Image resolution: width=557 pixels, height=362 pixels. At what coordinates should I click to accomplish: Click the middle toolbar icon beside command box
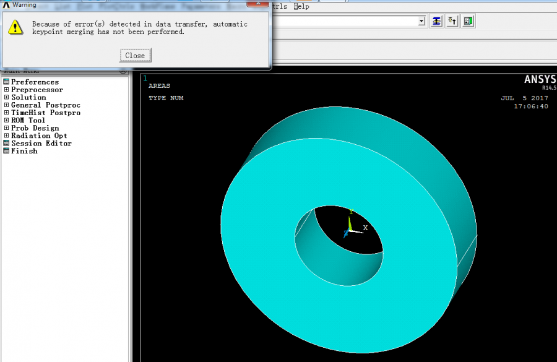pos(452,21)
